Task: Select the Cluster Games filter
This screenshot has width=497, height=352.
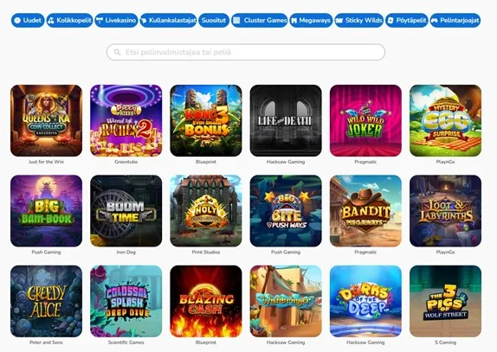Action: pos(260,20)
